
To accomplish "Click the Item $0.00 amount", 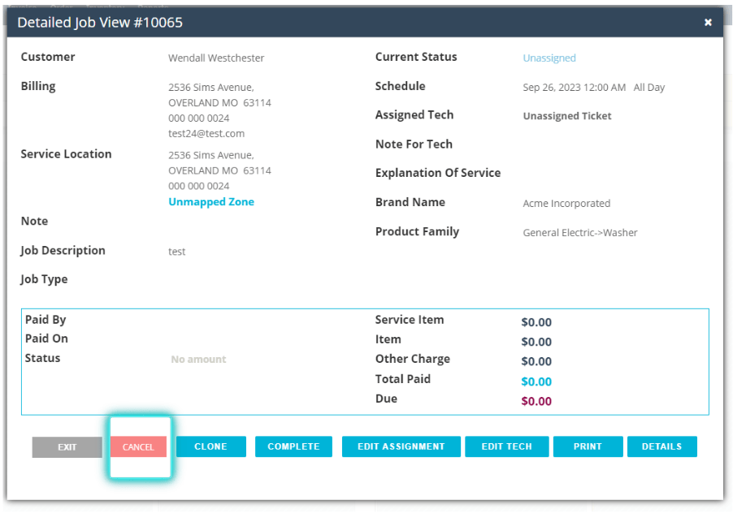I will tap(536, 343).
